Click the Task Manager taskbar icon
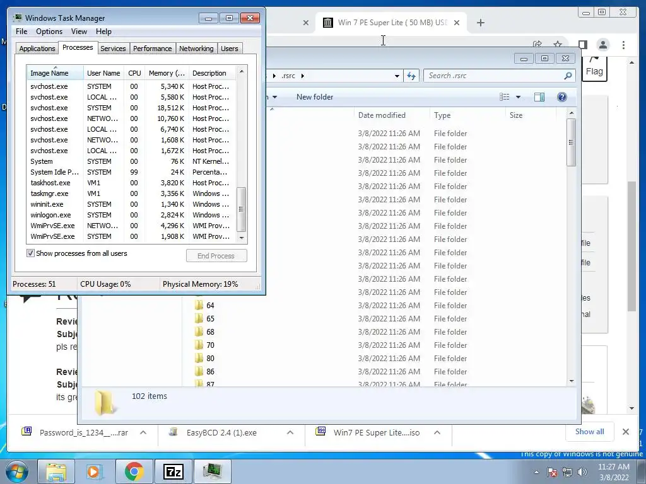 [x=212, y=471]
